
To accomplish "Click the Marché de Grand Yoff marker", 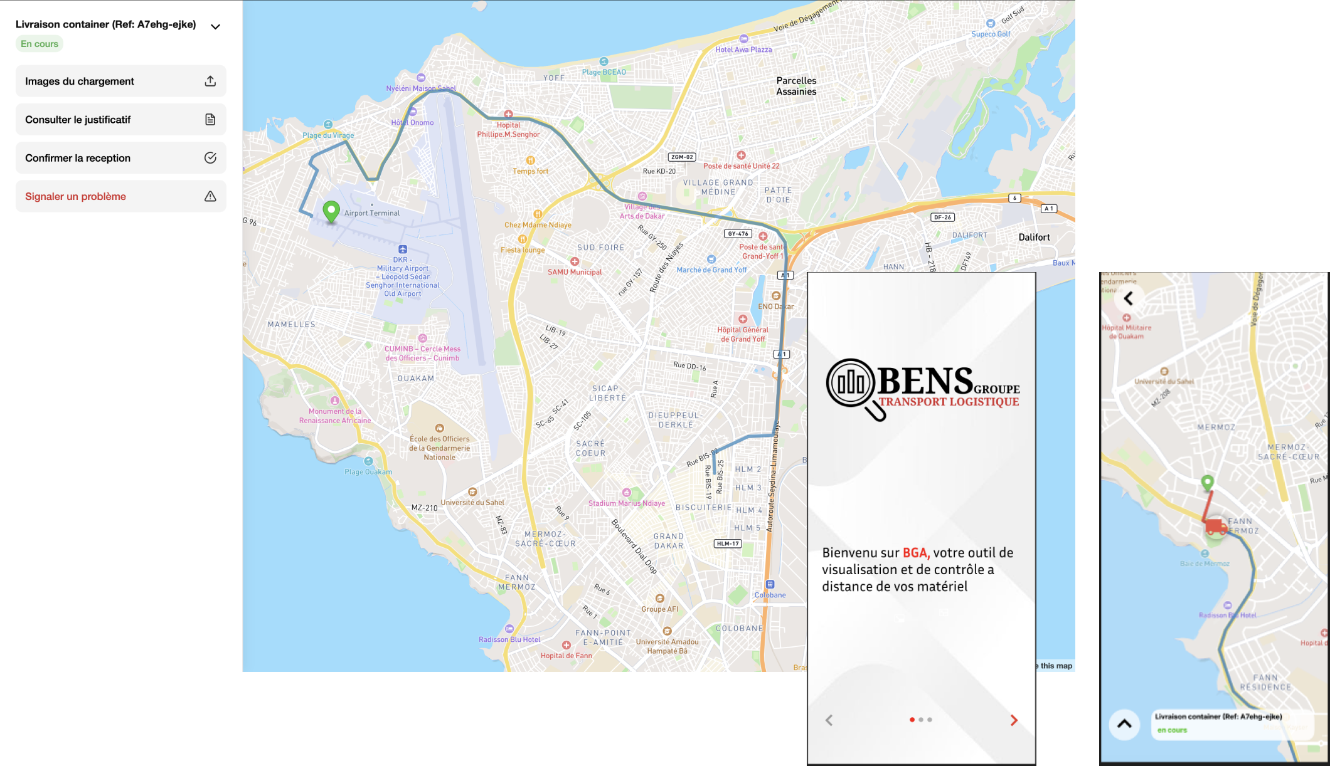I will pyautogui.click(x=711, y=260).
